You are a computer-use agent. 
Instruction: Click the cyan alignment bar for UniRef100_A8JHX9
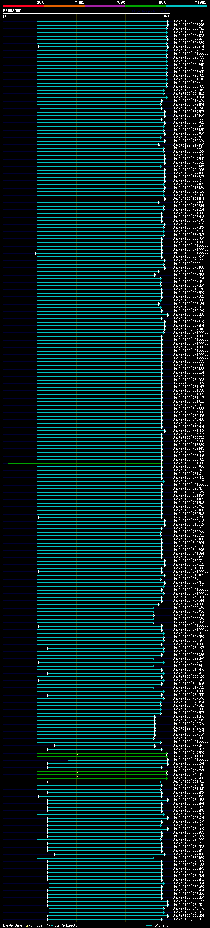[103, 21]
